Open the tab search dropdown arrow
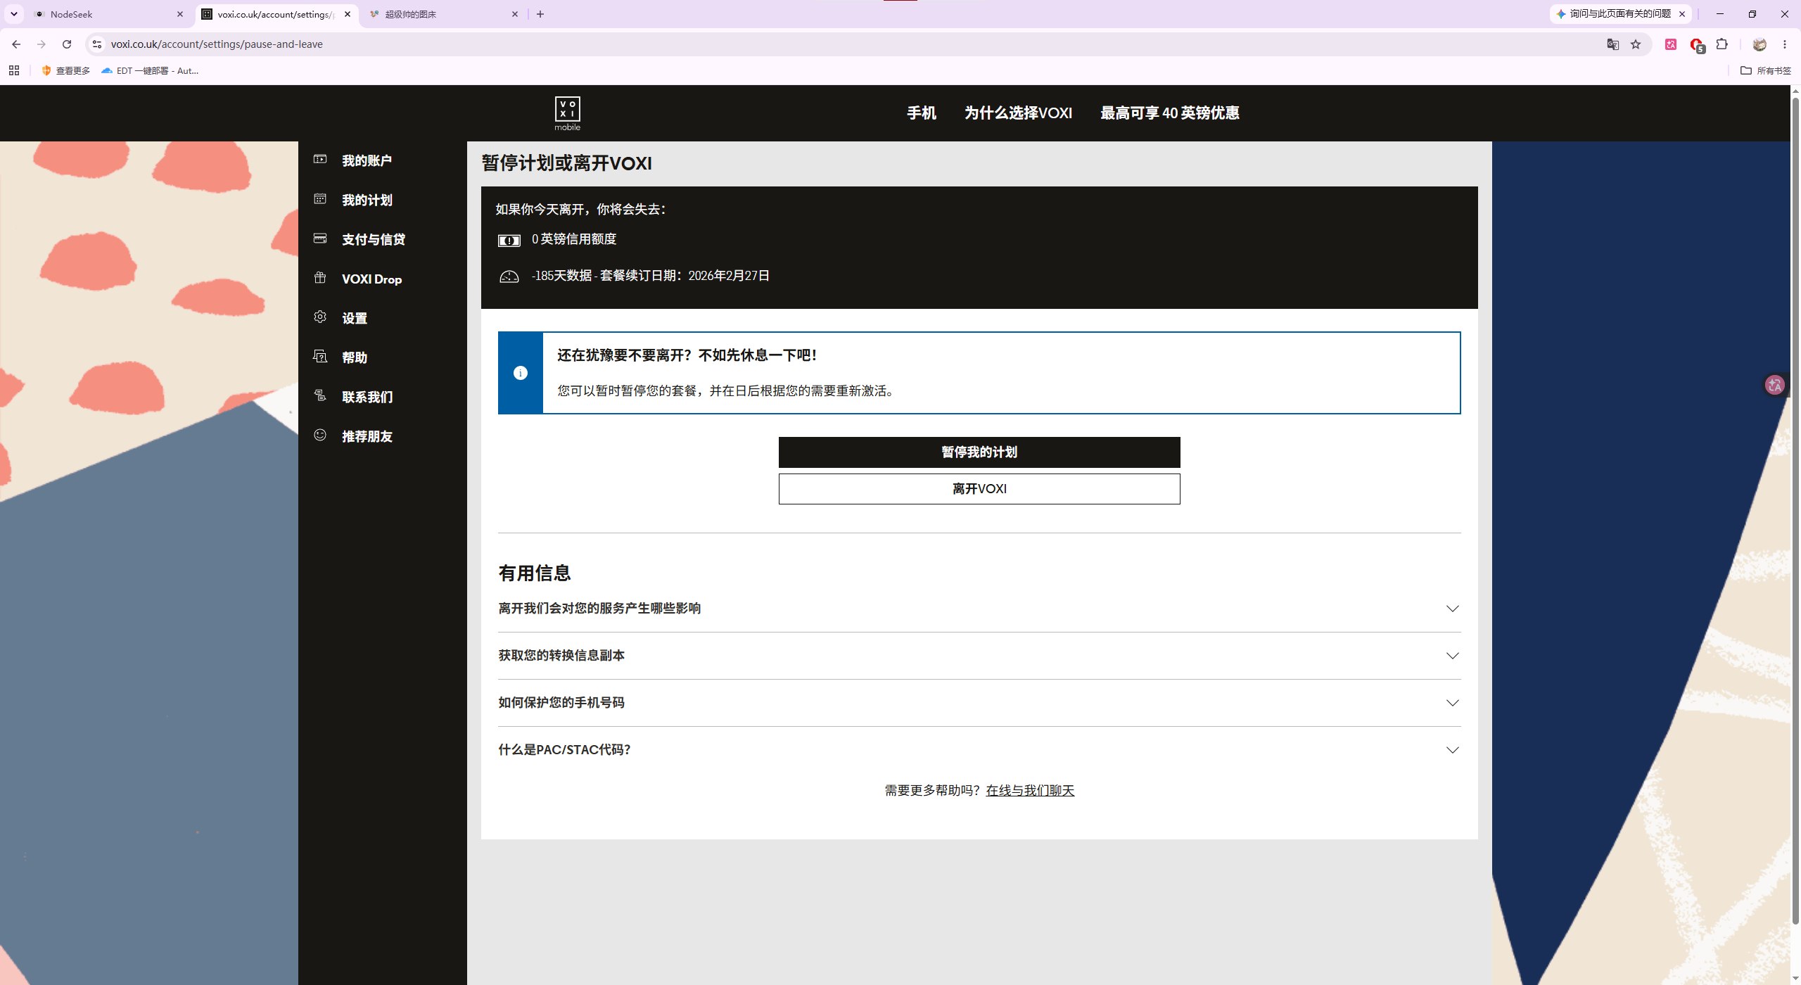1801x985 pixels. tap(14, 14)
